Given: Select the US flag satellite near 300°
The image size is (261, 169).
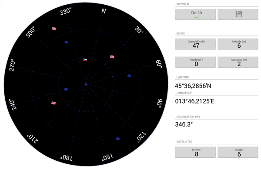Looking at the screenshot, I should (54, 29).
